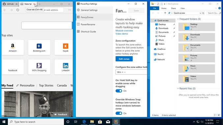This screenshot has width=223, height=125.
Task: Select the Pictures folder tile
Action: [x=197, y=58]
